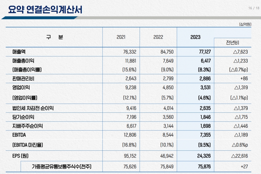Click the (십억원) unit label

click(x=245, y=24)
